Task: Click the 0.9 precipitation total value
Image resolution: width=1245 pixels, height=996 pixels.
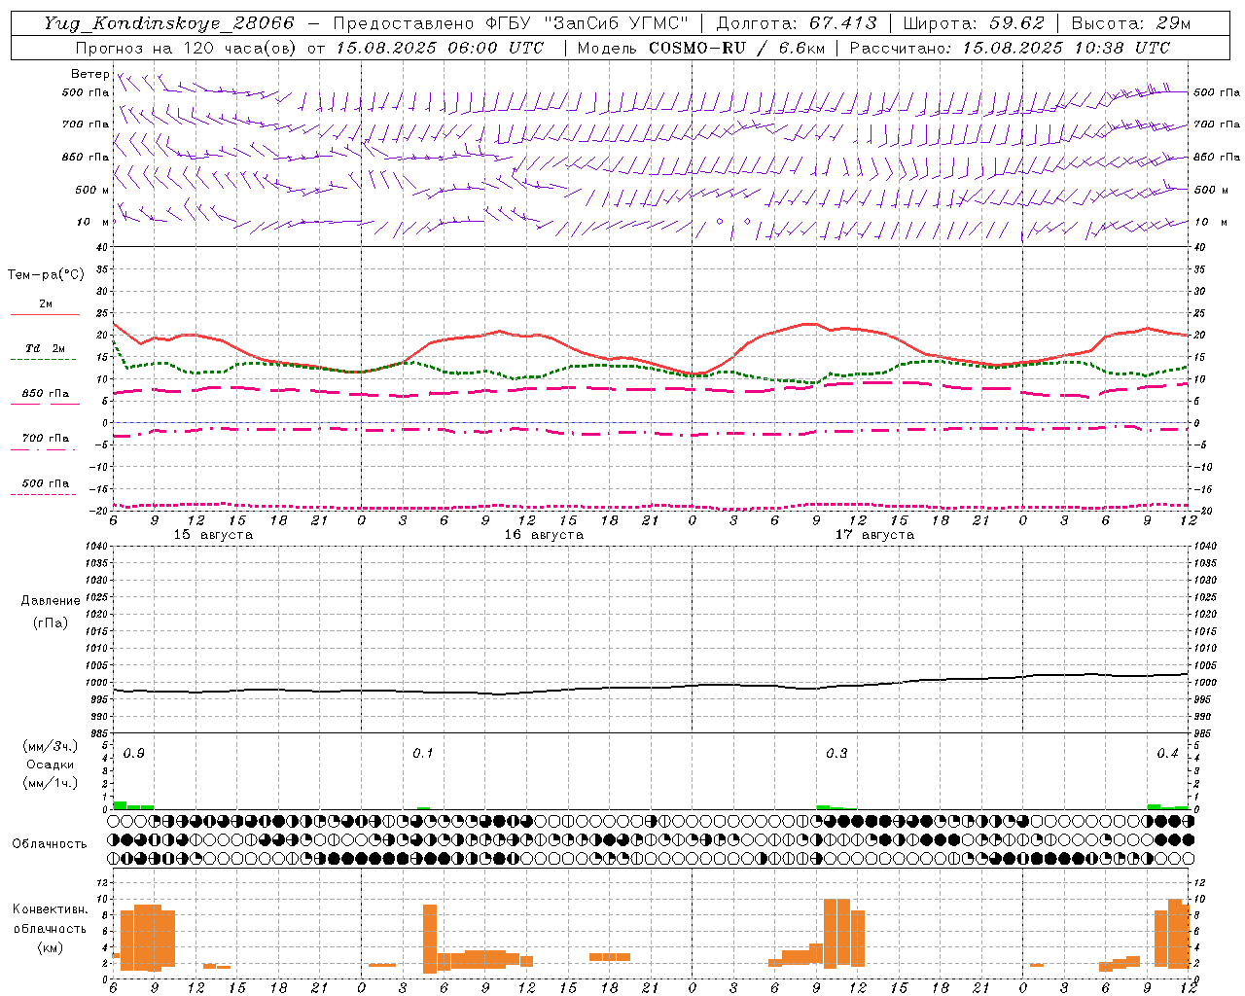Action: 134,754
